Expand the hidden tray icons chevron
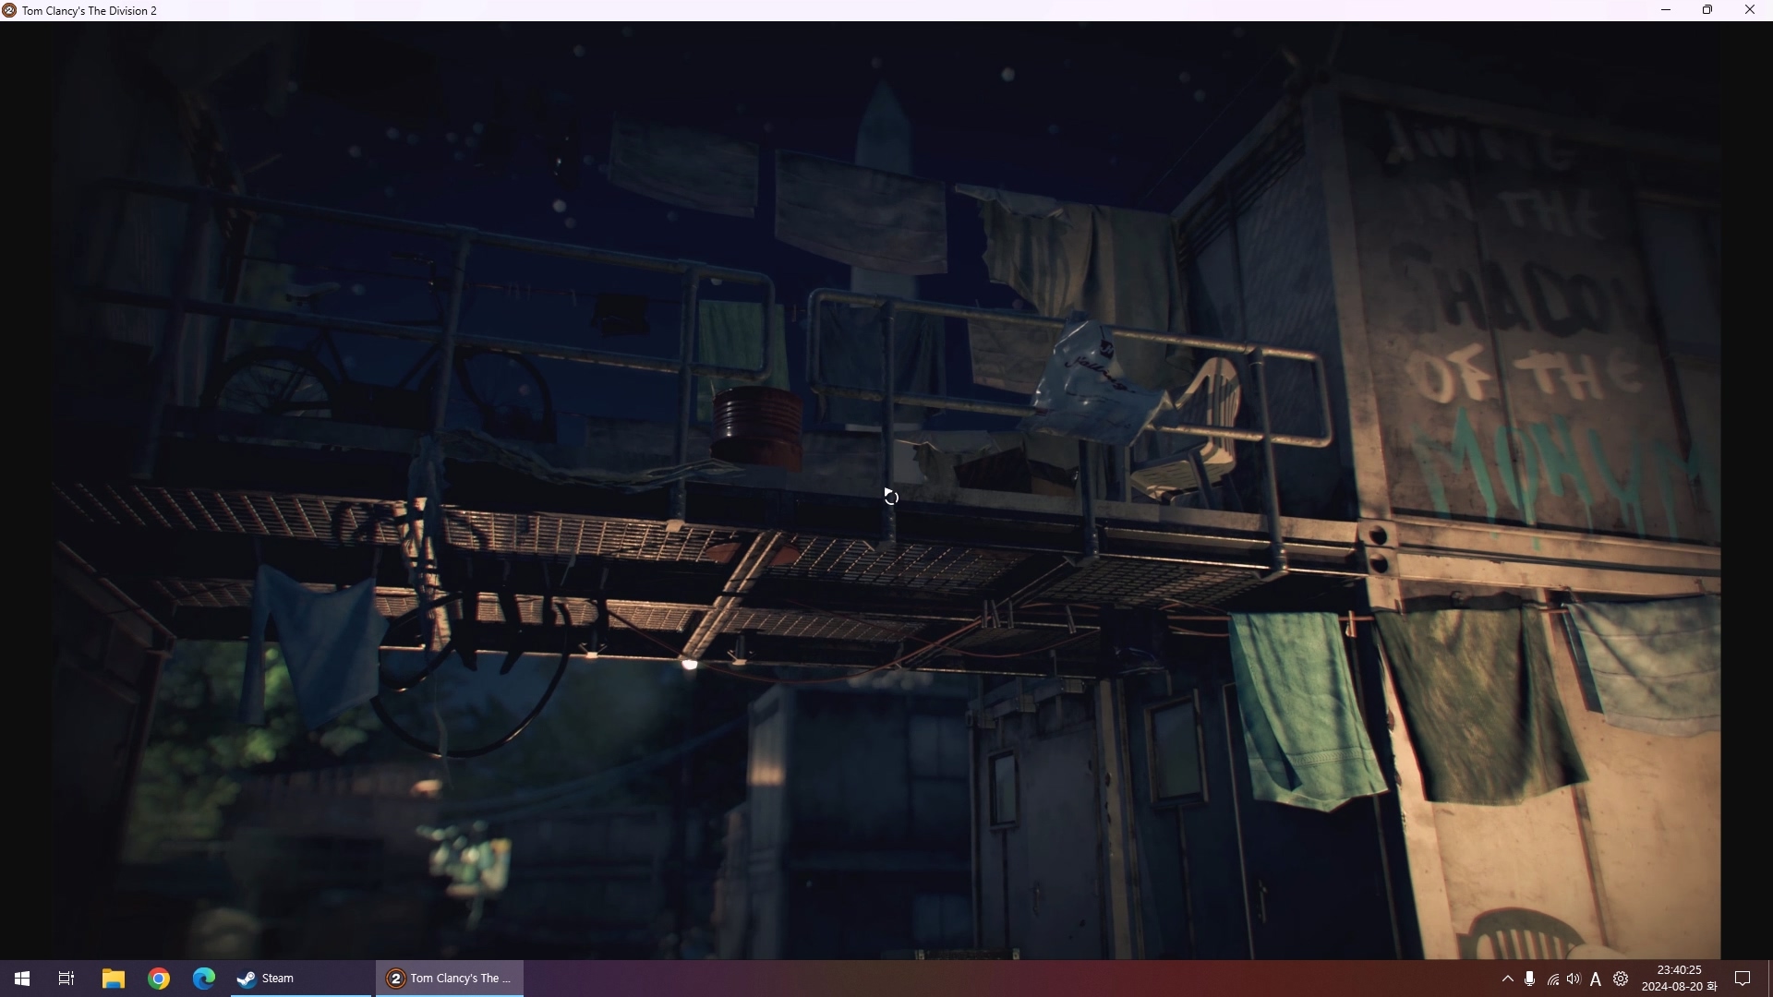Viewport: 1773px width, 997px height. point(1507,979)
